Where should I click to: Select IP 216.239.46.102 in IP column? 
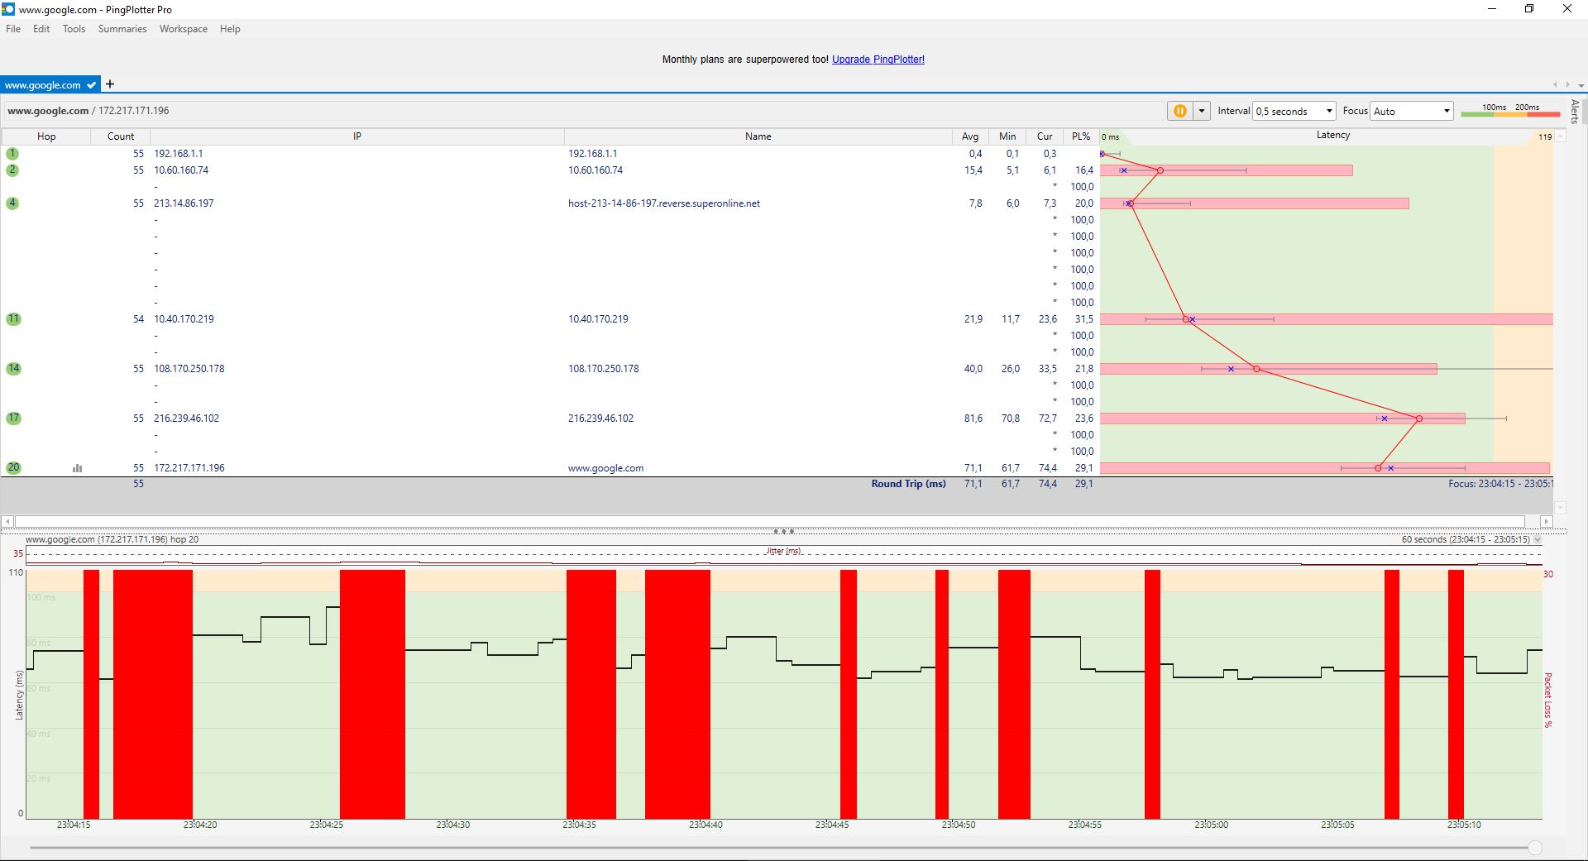tap(187, 419)
